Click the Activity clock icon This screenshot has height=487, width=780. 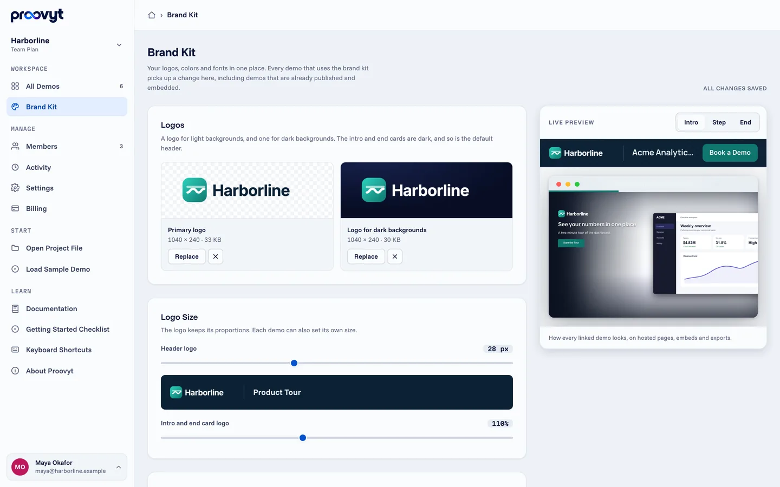pyautogui.click(x=15, y=167)
